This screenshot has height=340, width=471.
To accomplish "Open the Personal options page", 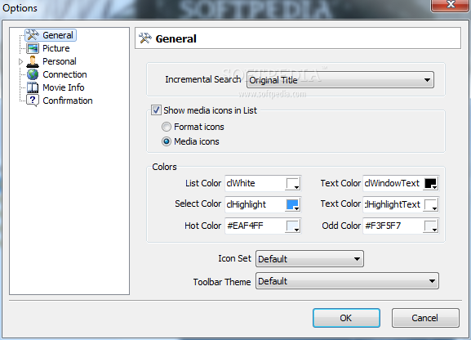I will point(60,61).
